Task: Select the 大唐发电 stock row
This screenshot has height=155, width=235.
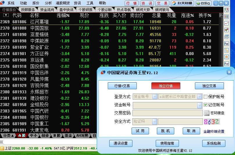Action: [x=48, y=130]
